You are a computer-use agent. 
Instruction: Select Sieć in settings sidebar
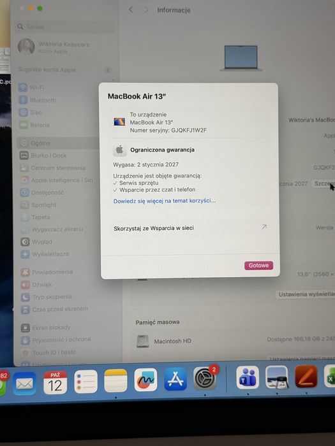coord(31,113)
